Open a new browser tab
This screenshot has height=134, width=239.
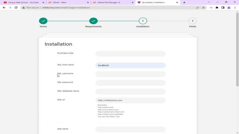(x=184, y=3)
